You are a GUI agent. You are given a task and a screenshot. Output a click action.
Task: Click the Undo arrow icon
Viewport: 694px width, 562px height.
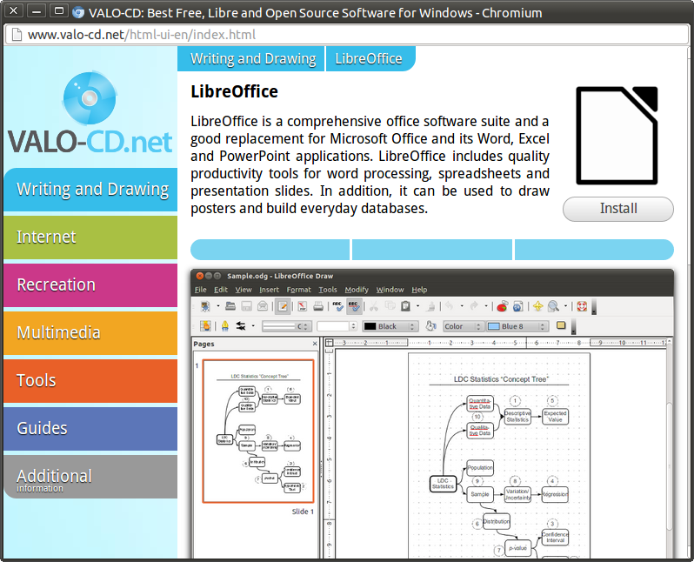click(x=450, y=306)
